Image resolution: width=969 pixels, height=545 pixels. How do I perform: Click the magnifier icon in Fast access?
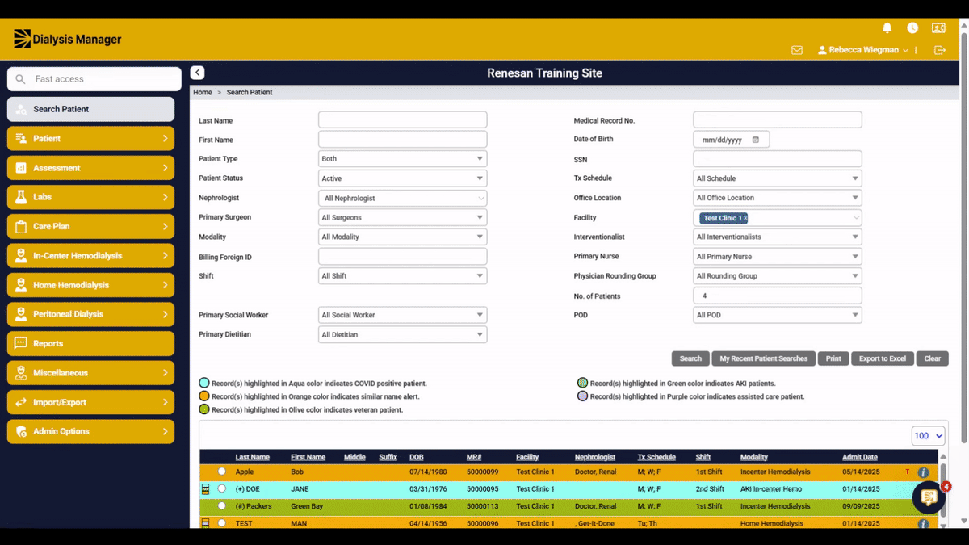(x=21, y=79)
